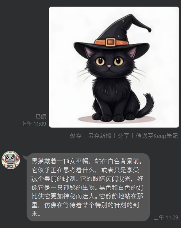The height and width of the screenshot is (228, 181).
Task: Click the 已讀 read-status label
Action: click(41, 117)
